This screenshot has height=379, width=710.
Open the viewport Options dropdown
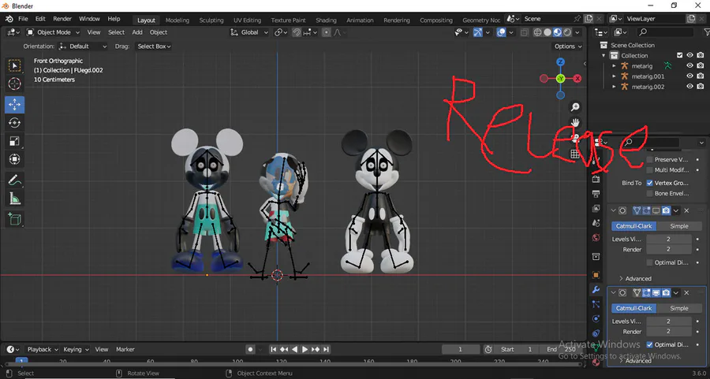[x=568, y=46]
